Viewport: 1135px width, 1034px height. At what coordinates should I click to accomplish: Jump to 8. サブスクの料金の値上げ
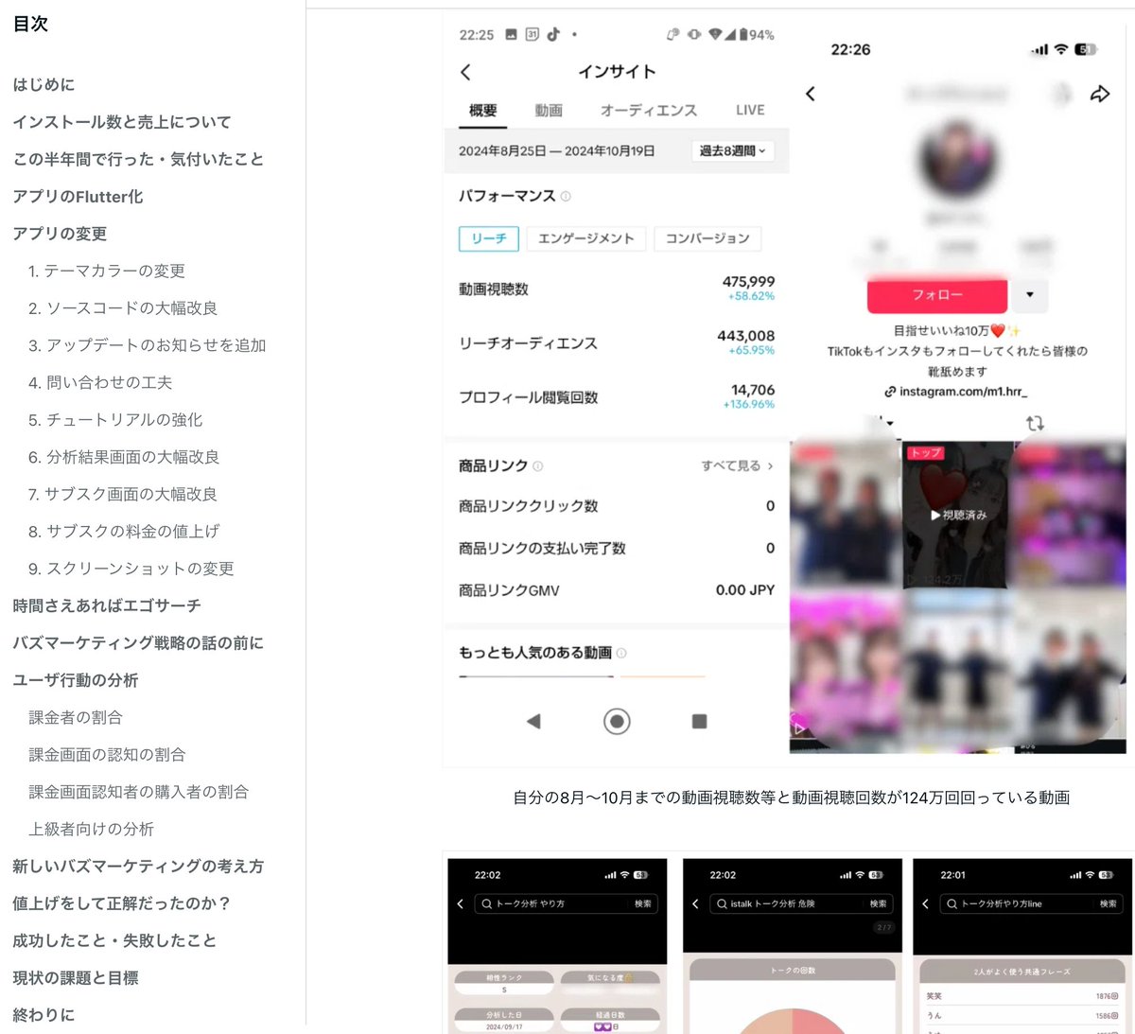pyautogui.click(x=124, y=532)
